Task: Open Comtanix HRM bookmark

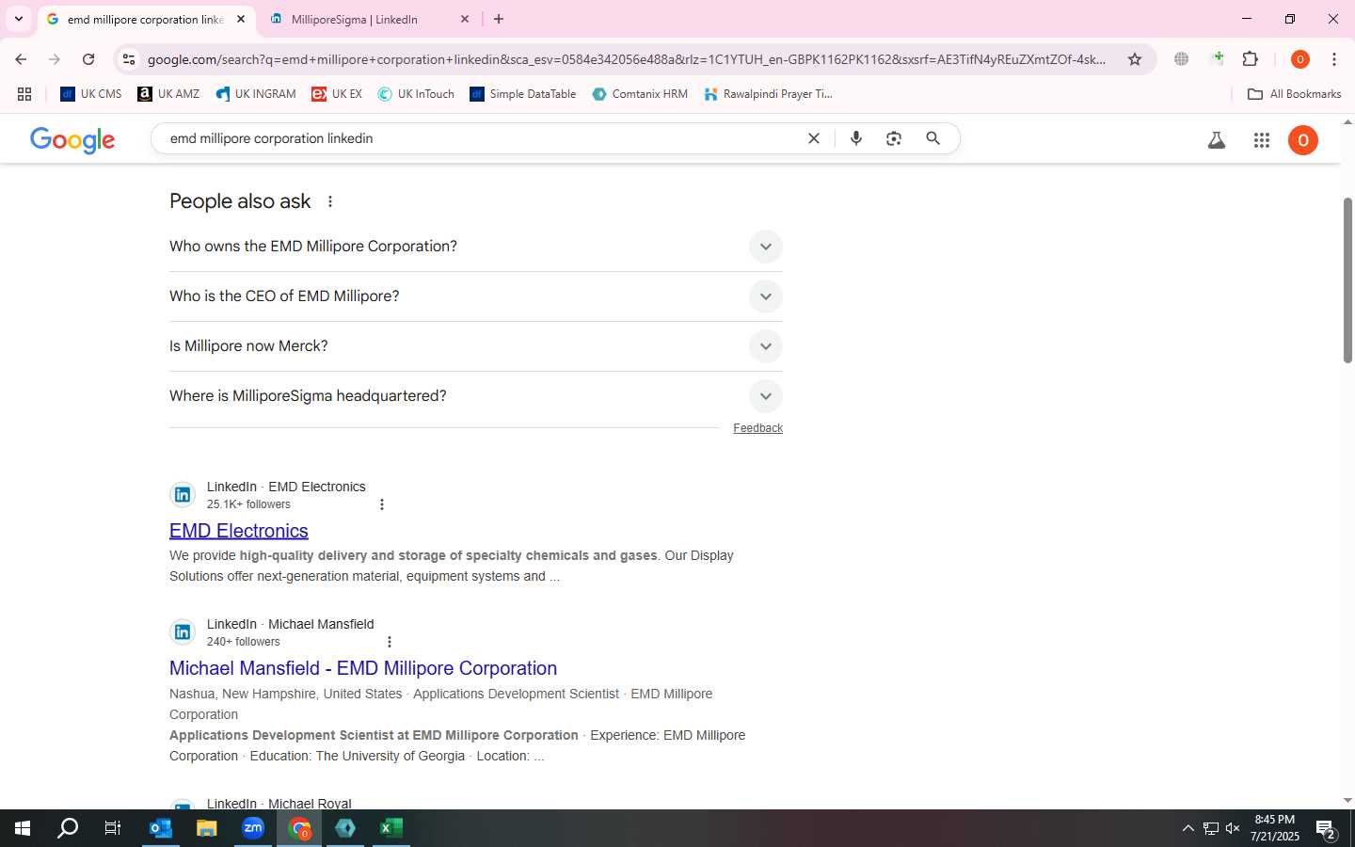Action: click(x=640, y=94)
